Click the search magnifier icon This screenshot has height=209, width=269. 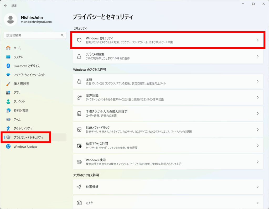click(62, 35)
